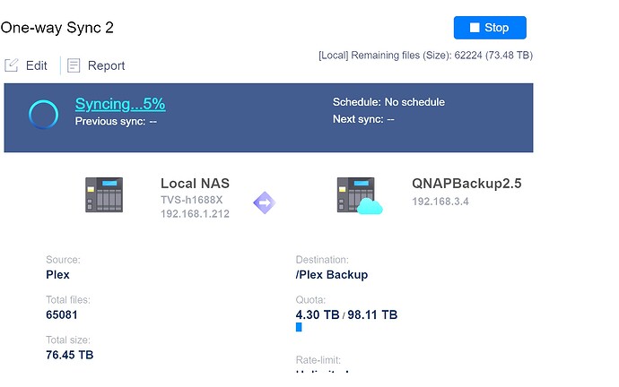The height and width of the screenshot is (387, 619).
Task: Click the pencil Edit icon
Action: click(x=12, y=65)
